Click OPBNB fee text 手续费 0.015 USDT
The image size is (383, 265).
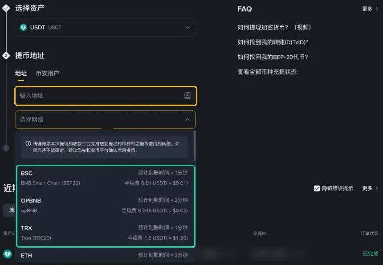(155, 211)
